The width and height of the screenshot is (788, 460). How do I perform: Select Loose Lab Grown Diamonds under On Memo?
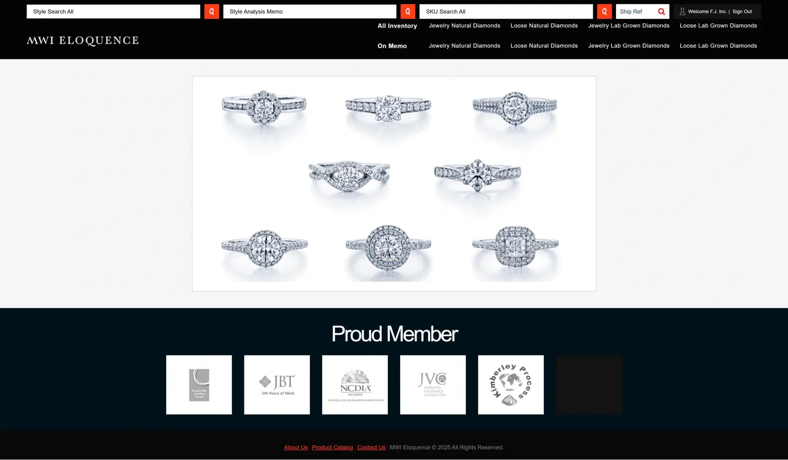pos(718,46)
